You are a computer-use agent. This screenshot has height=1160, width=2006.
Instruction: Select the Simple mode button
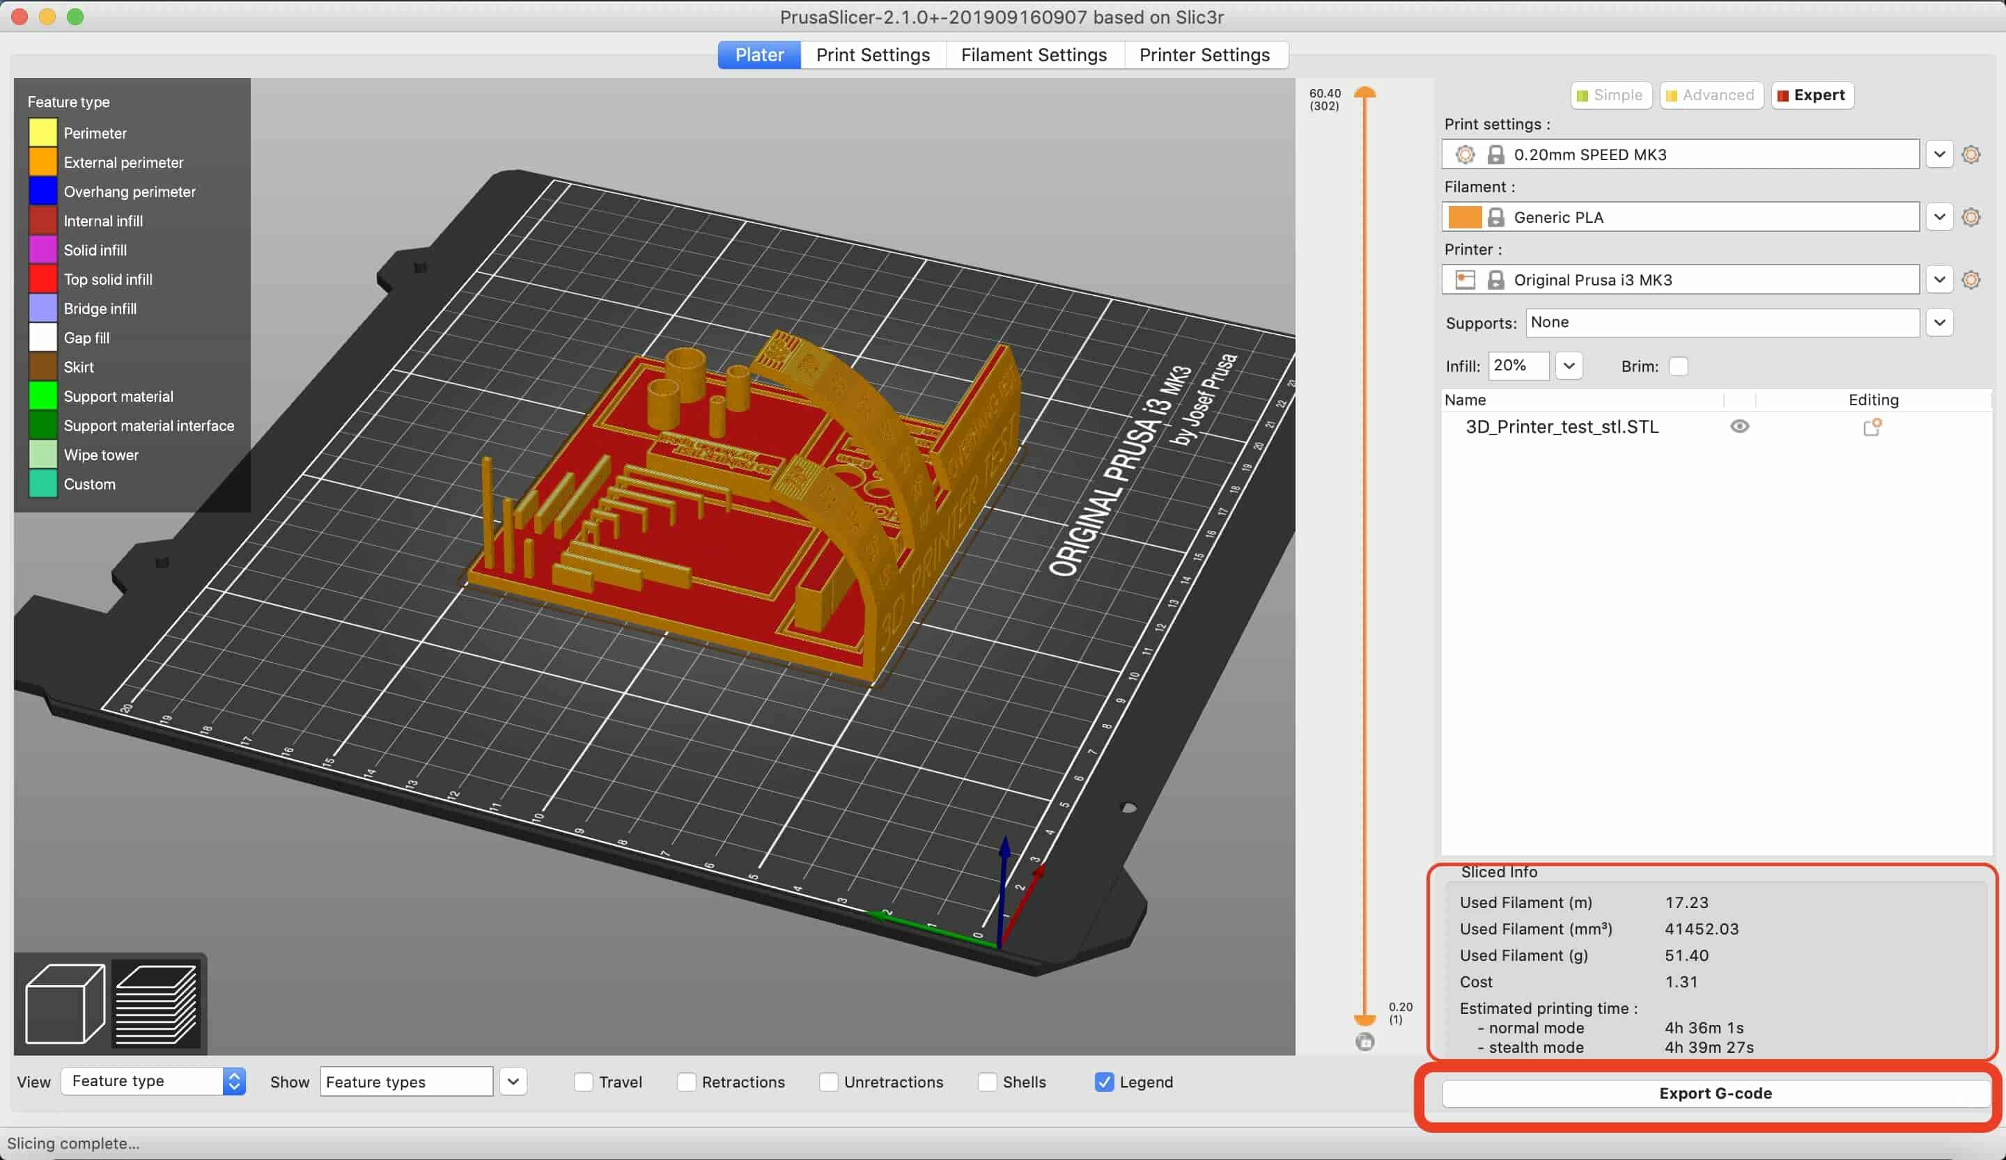click(x=1607, y=94)
